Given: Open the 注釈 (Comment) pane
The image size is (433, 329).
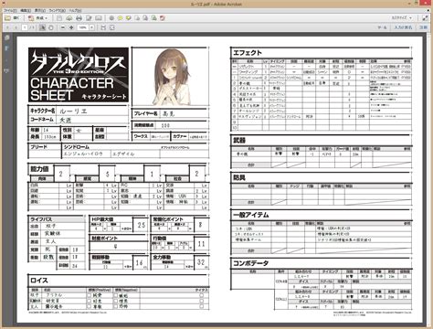Looking at the screenshot, I should pos(424,27).
